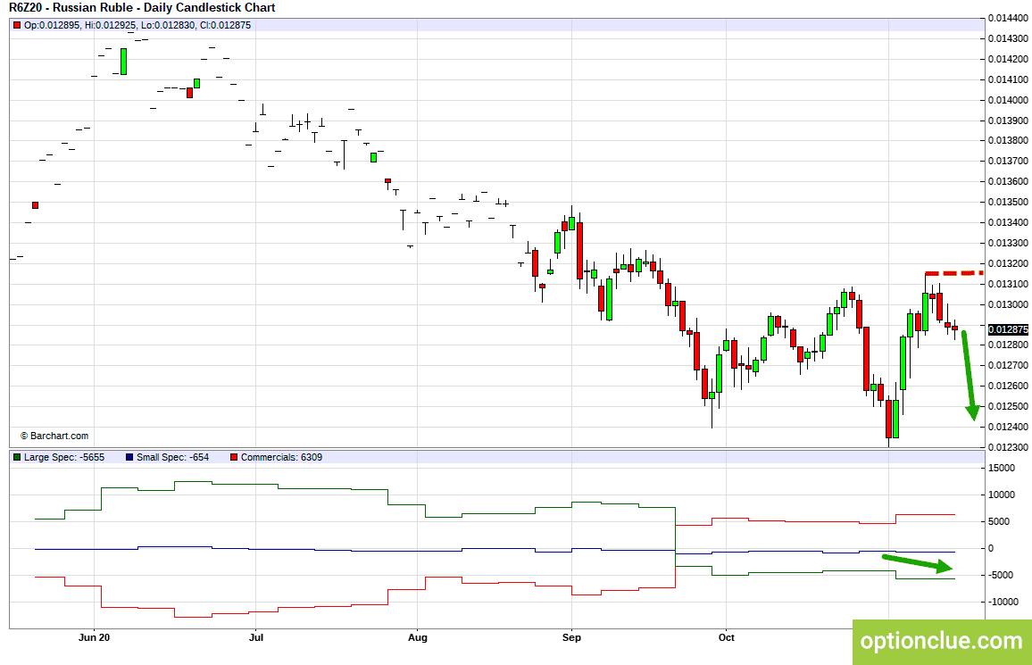Select the Aug label on time axis
Viewport: 1032px width, 665px height.
point(417,637)
